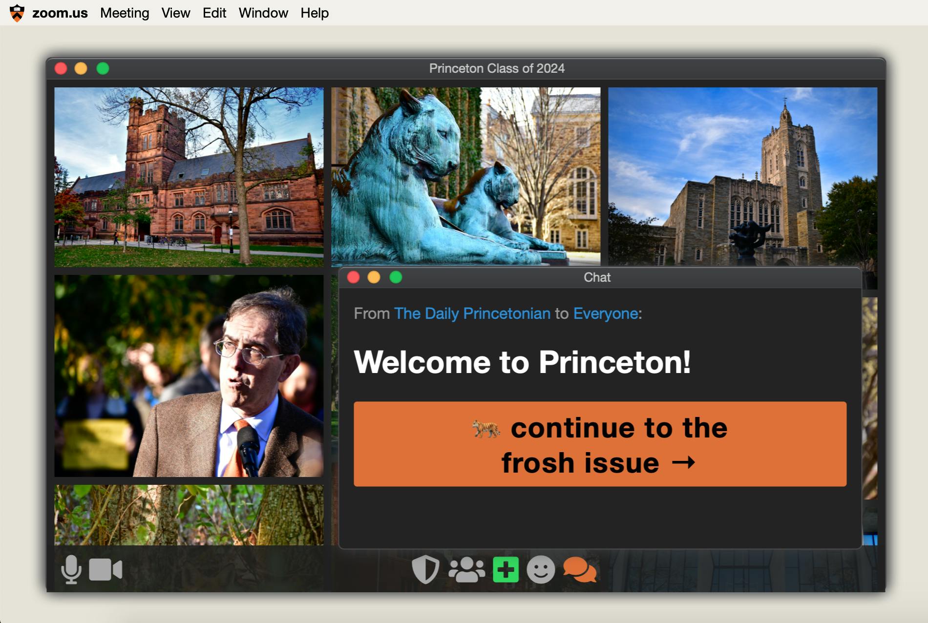Screen dimensions: 928x623
Task: Open the Security options shield icon
Action: [424, 569]
